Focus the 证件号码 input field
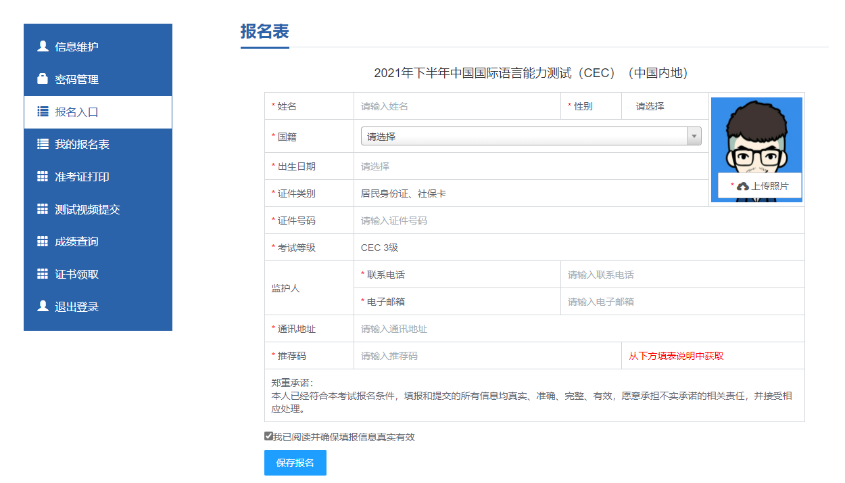Image resolution: width=845 pixels, height=483 pixels. coord(579,221)
